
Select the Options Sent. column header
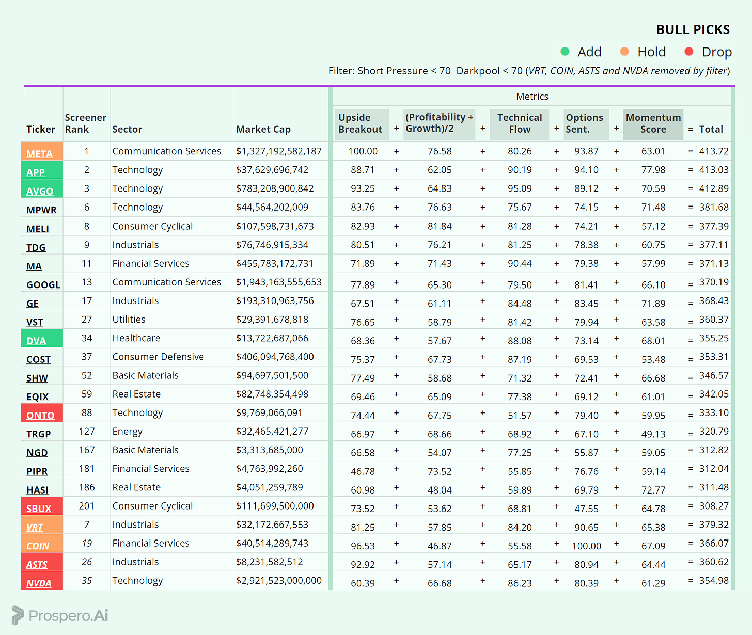pyautogui.click(x=586, y=123)
